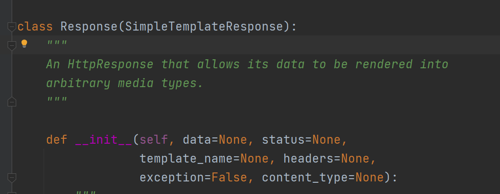Click the data parameter name
Screen dimensions: 500x194
pyautogui.click(x=197, y=140)
